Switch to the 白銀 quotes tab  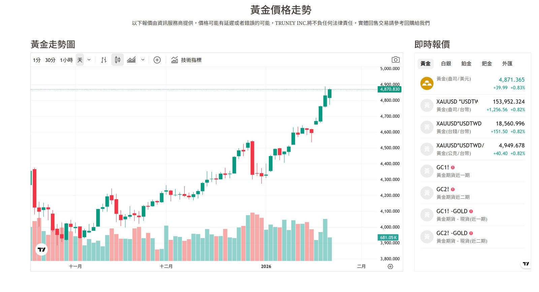click(x=446, y=63)
